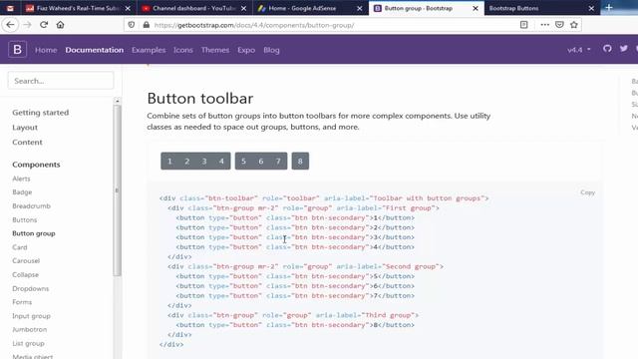Click the tracking protection shield icon
The width and height of the screenshot is (638, 359).
click(x=132, y=25)
